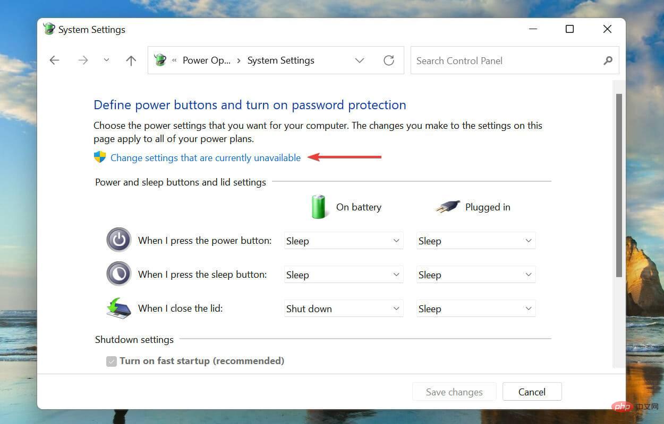Expand the address bar history chevron
Image resolution: width=664 pixels, height=424 pixels.
coord(360,60)
